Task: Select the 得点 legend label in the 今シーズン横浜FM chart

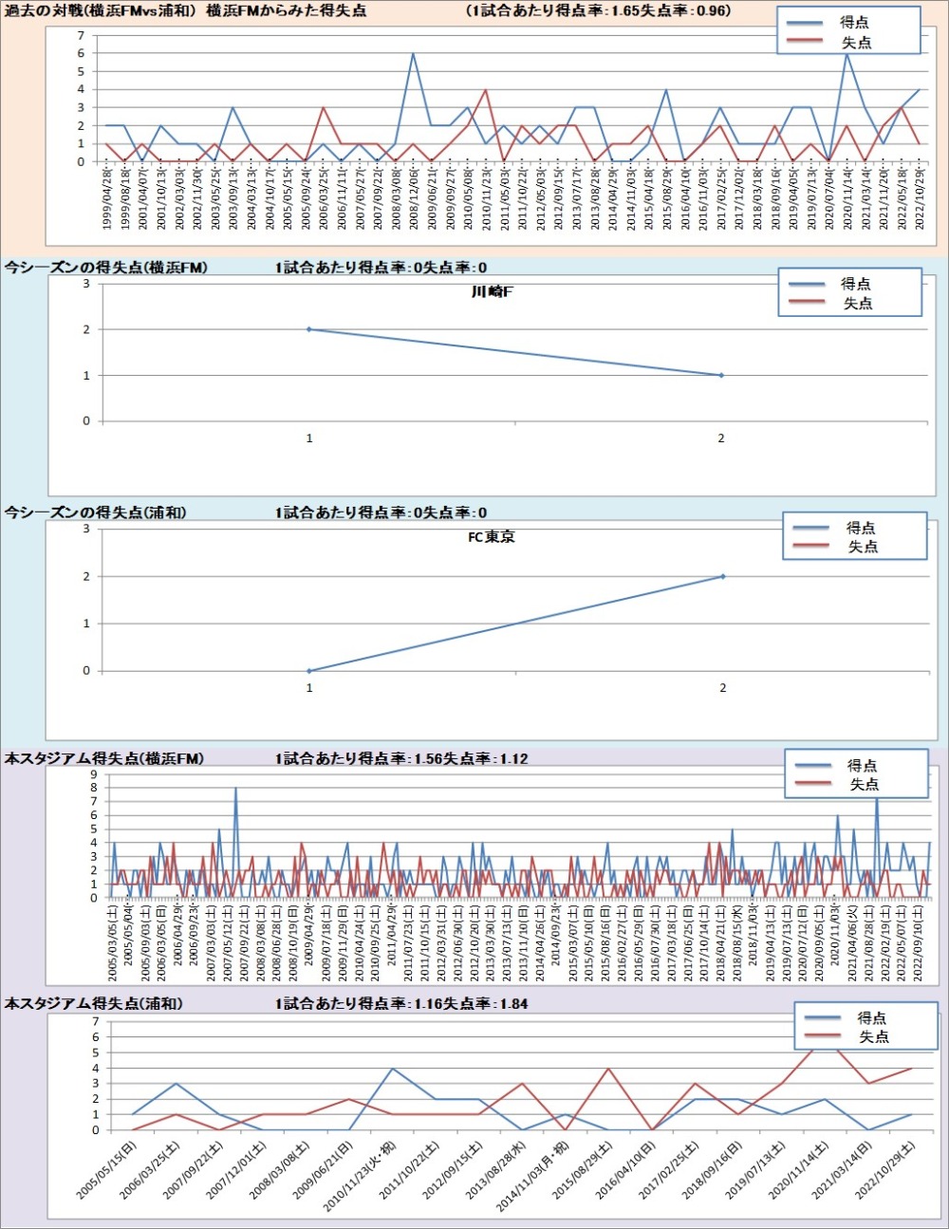Action: coord(856,284)
